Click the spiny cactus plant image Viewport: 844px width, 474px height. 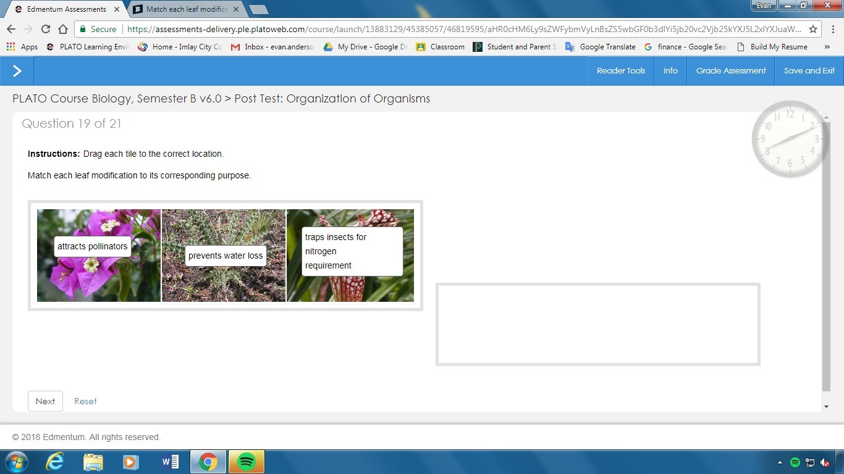coord(224,256)
